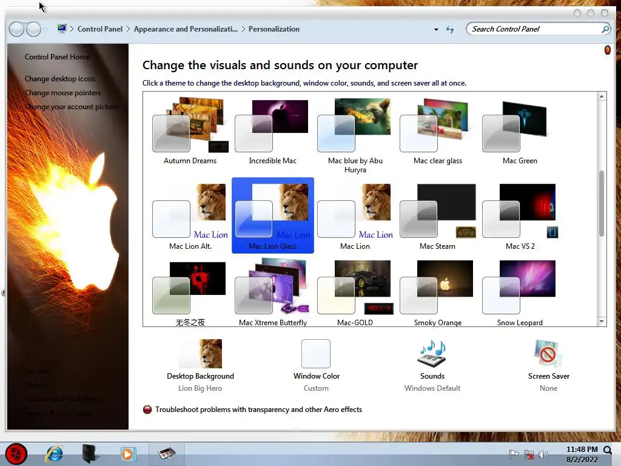Click the network tray icon
This screenshot has height=466, width=621.
529,454
